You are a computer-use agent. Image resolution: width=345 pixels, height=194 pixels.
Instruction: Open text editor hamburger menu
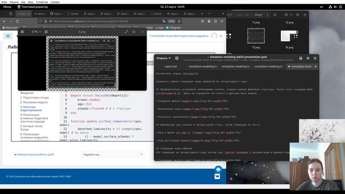[x=308, y=58]
